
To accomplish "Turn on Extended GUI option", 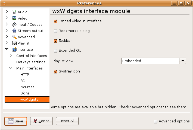I will 55,51.
